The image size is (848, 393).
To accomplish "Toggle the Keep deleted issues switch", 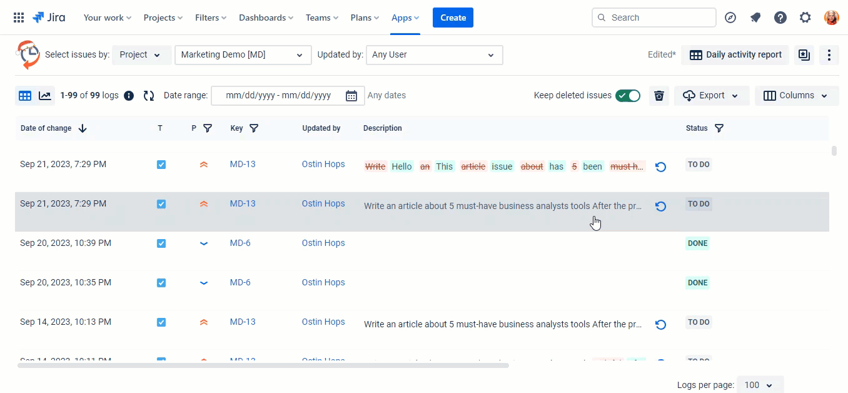I will point(628,96).
